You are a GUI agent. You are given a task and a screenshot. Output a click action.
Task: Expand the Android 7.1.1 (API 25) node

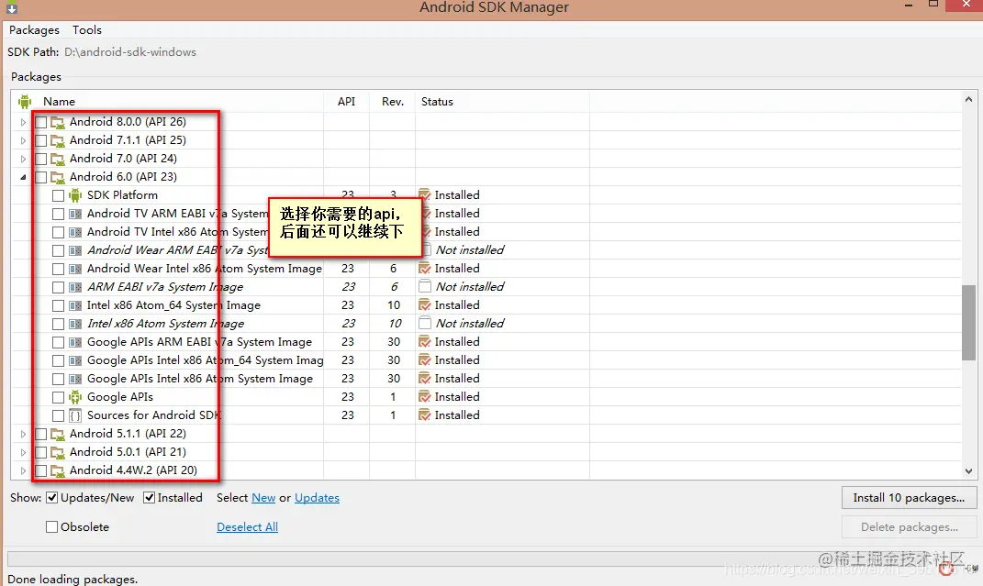23,140
